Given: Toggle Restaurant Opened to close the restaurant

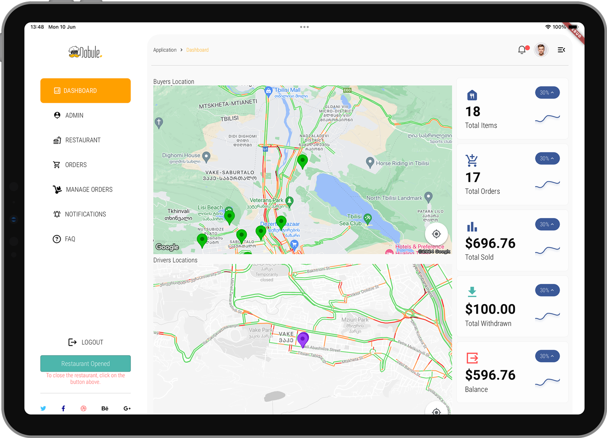Looking at the screenshot, I should coord(85,363).
